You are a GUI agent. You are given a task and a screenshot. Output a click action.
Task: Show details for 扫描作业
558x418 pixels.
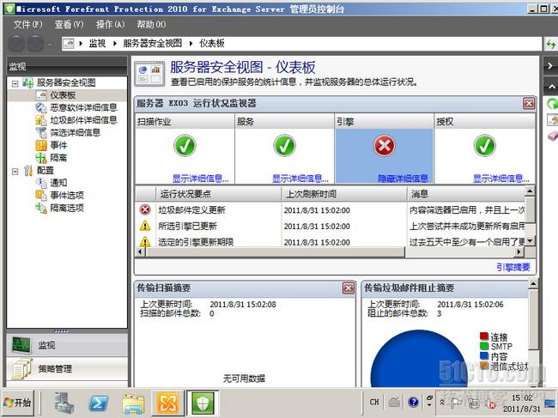tap(200, 179)
